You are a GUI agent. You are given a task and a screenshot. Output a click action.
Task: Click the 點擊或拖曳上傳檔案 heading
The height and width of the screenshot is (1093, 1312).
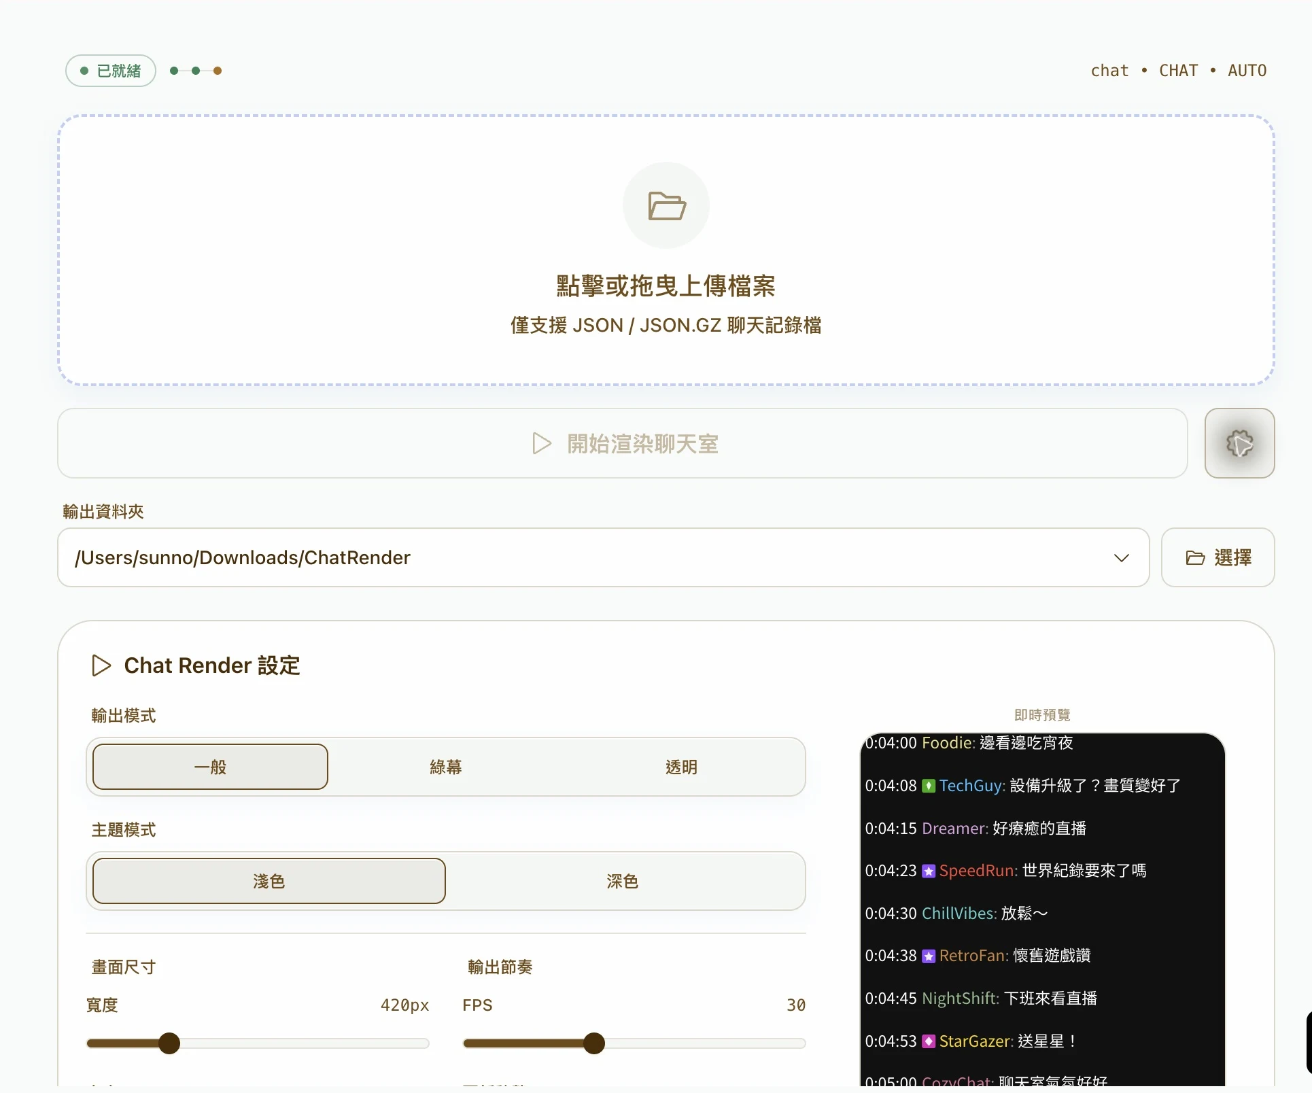(x=666, y=286)
